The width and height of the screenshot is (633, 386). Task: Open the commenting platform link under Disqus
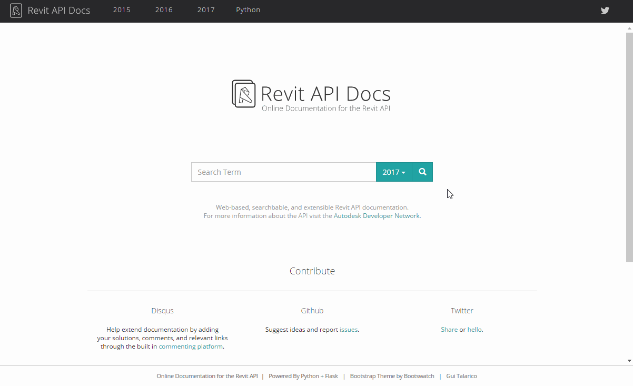coord(190,346)
